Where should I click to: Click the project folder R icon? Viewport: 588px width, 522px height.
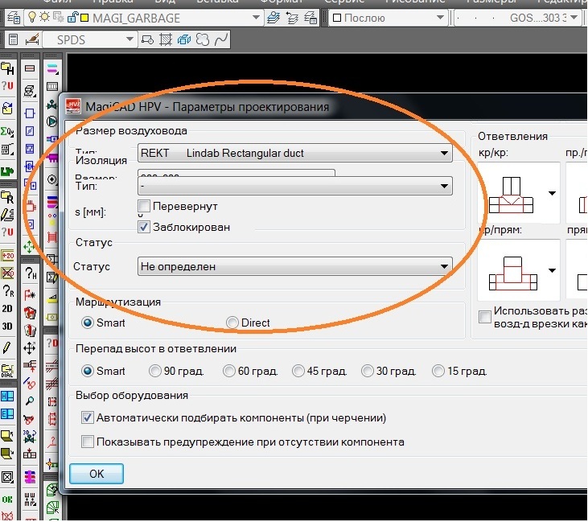pos(7,196)
